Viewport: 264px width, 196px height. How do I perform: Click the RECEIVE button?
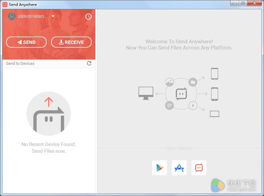71,42
